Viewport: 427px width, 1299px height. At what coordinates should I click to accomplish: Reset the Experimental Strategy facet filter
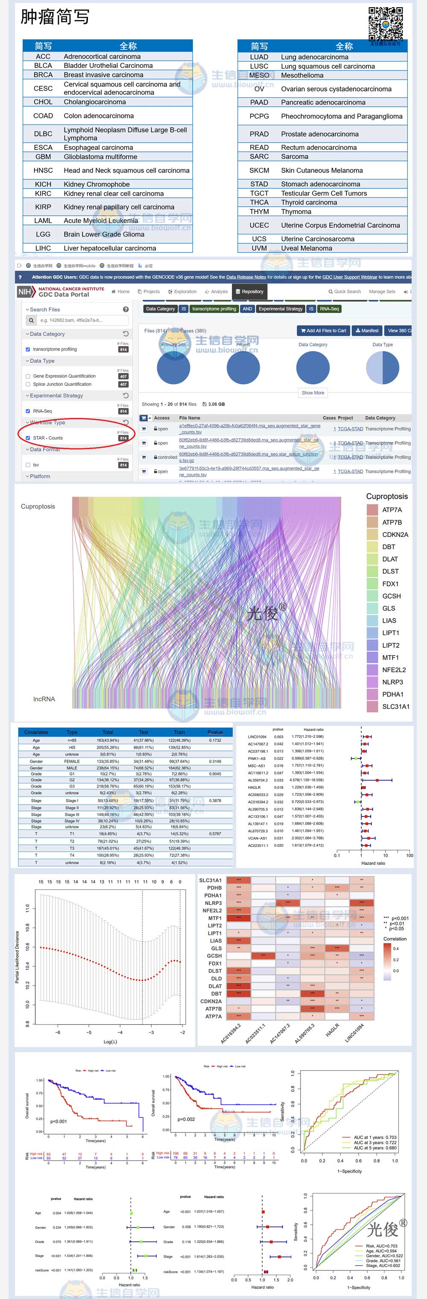point(126,396)
